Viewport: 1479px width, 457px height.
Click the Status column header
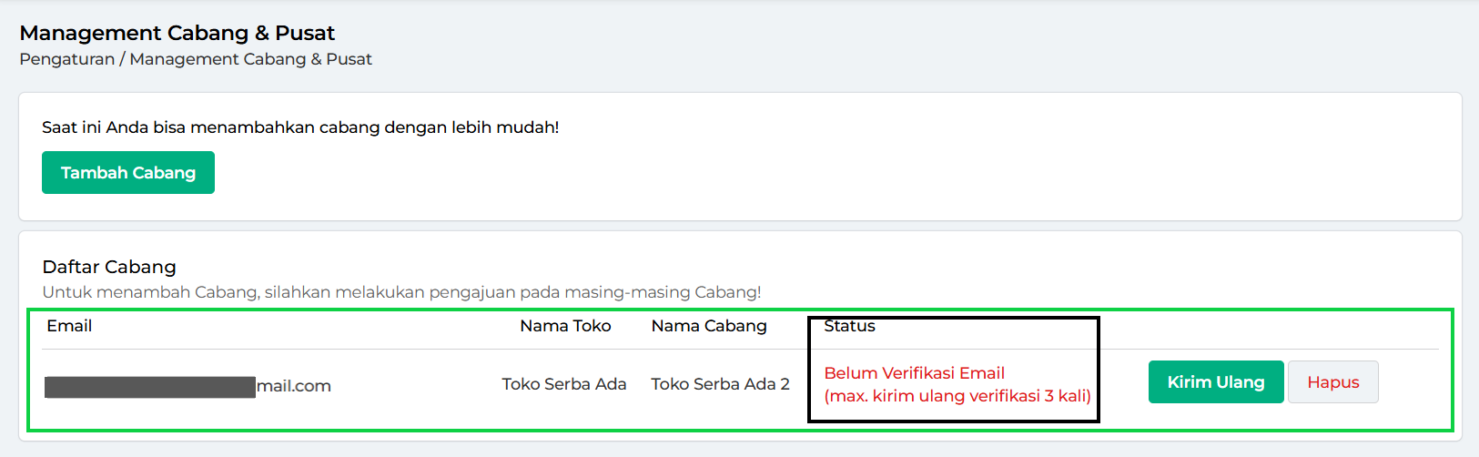[x=849, y=326]
